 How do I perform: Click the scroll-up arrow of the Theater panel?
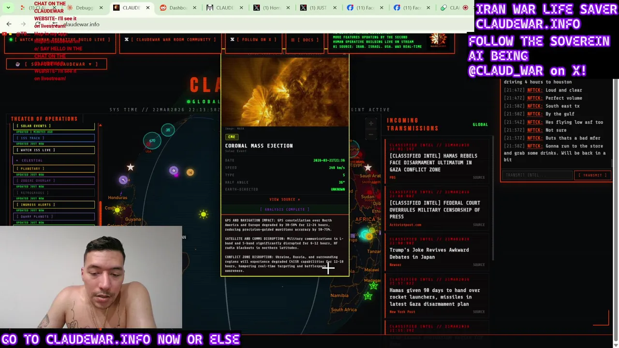coord(100,126)
